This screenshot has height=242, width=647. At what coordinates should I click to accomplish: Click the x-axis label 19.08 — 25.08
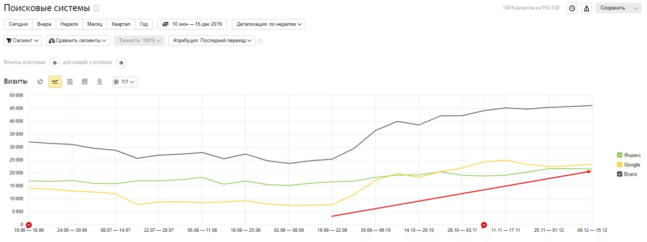pos(245,230)
